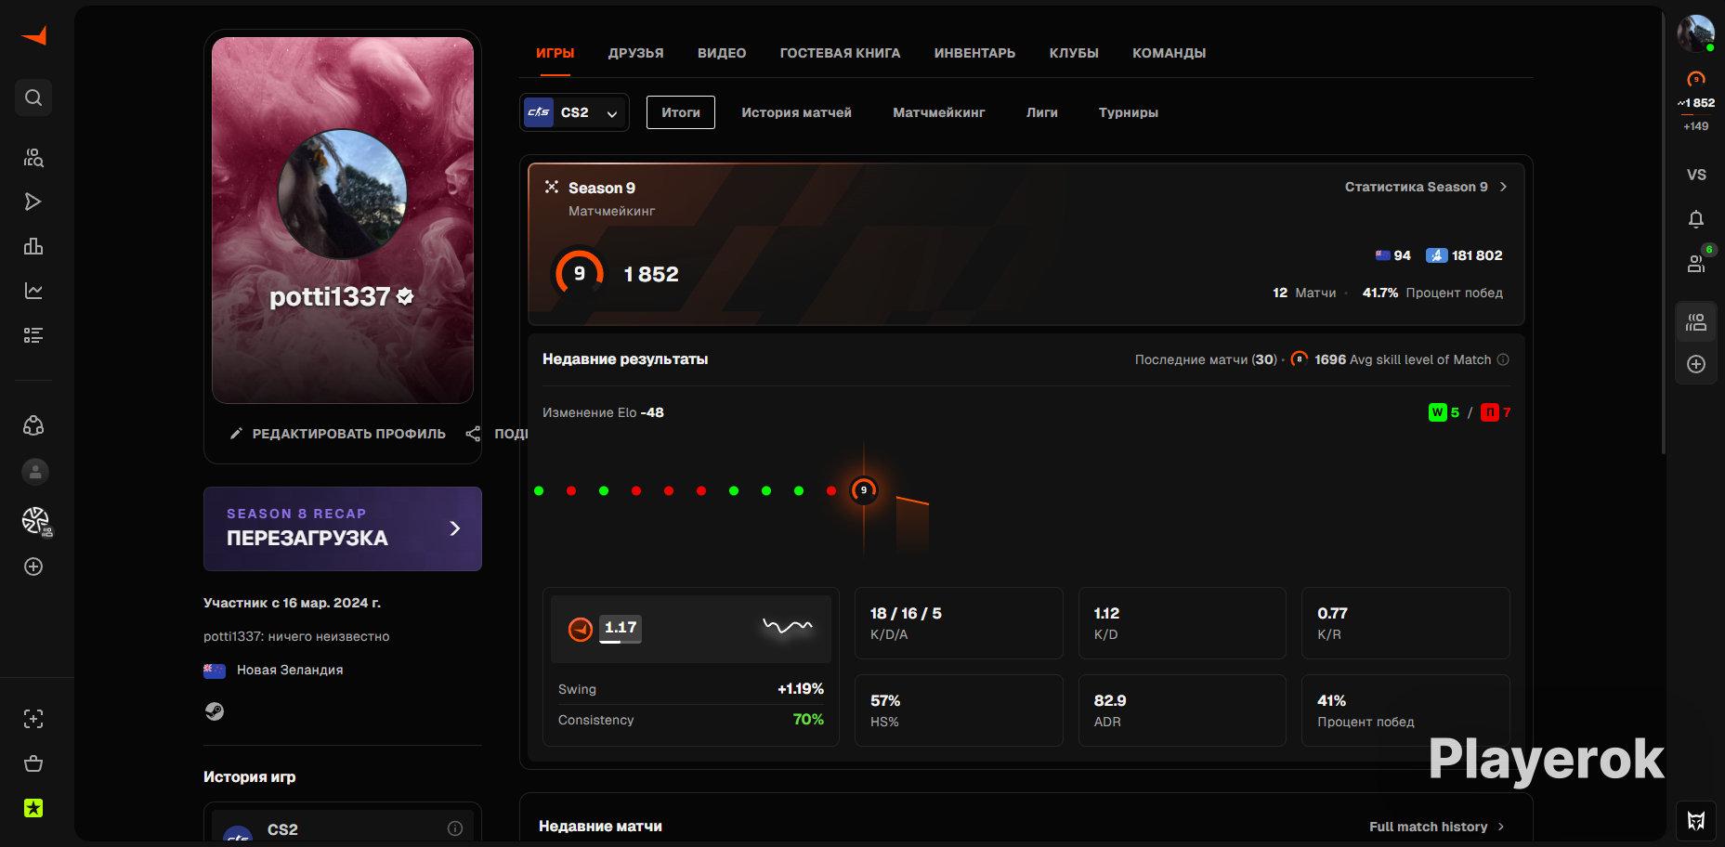Select the История матчей sub-tab
1725x847 pixels.
[796, 112]
